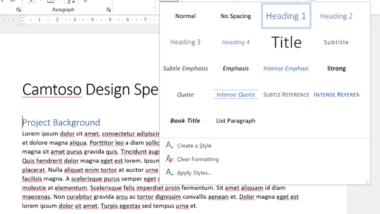Click the Apply Styles arrow icon
Viewport: 380px width, 214px height.
[170, 173]
